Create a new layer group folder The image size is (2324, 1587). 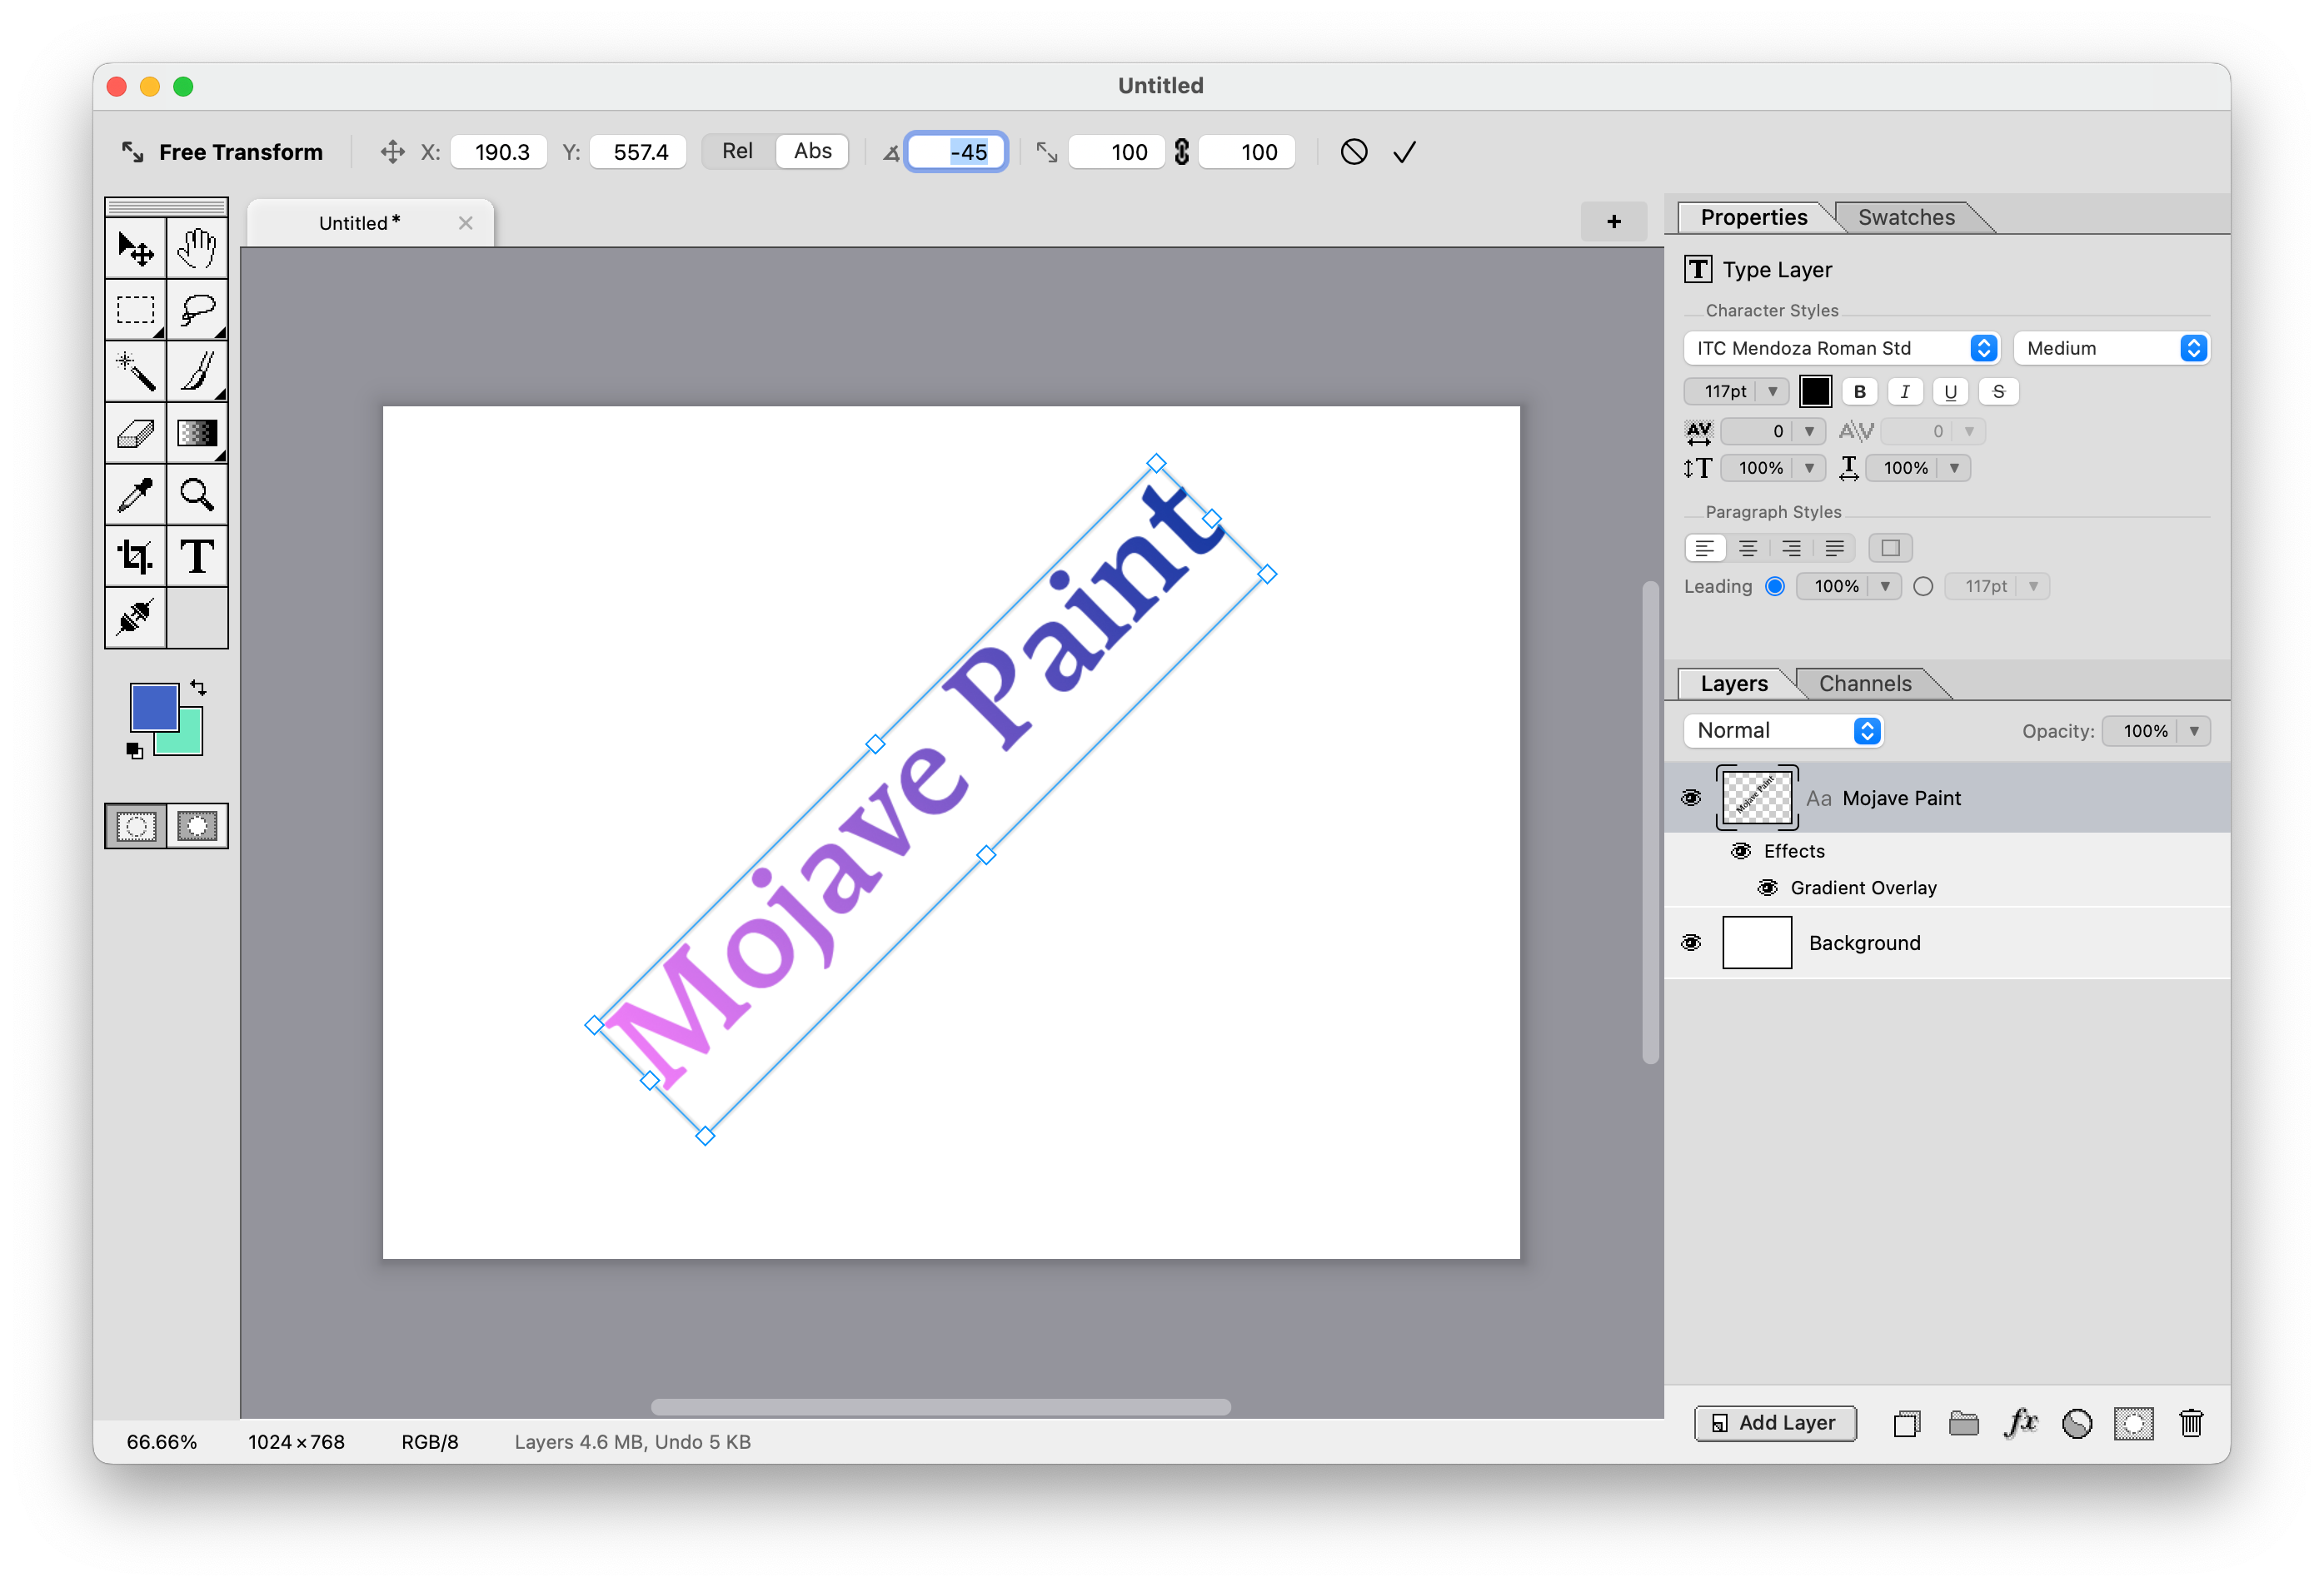click(x=1964, y=1423)
